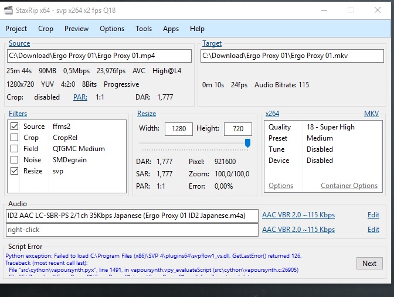Open the Project menu
The image size is (394, 297).
tap(16, 29)
